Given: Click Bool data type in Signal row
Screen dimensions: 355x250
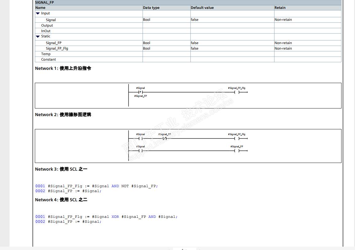Looking at the screenshot, I should (x=146, y=20).
